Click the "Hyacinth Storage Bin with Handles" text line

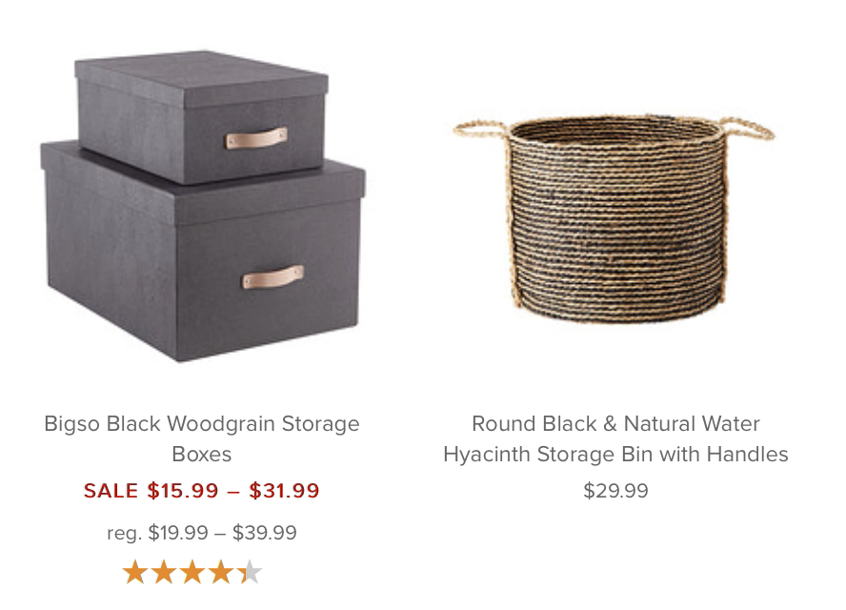(615, 454)
